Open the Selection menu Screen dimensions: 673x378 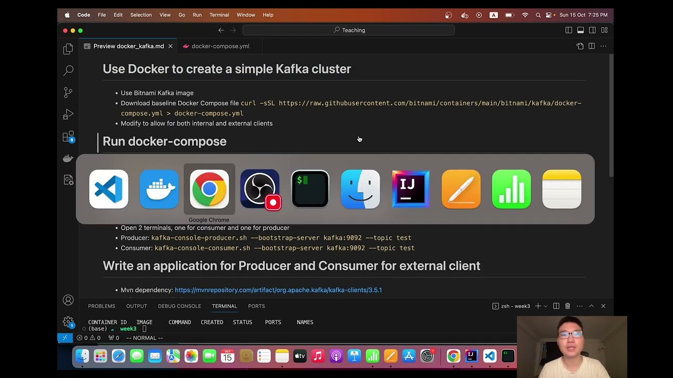141,15
